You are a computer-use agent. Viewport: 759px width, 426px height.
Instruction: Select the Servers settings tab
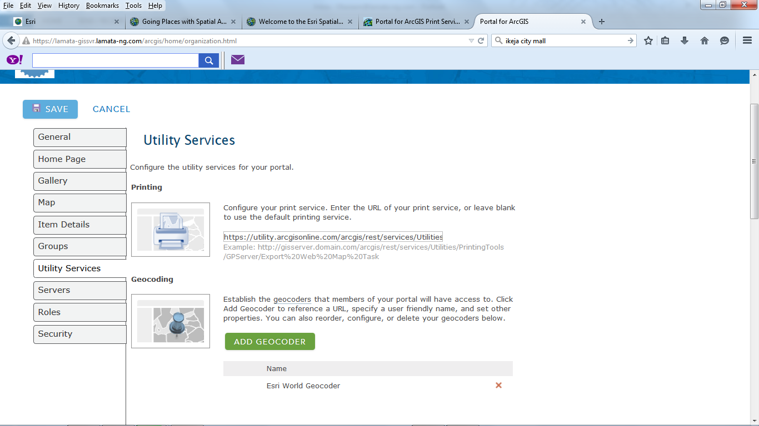tap(80, 291)
